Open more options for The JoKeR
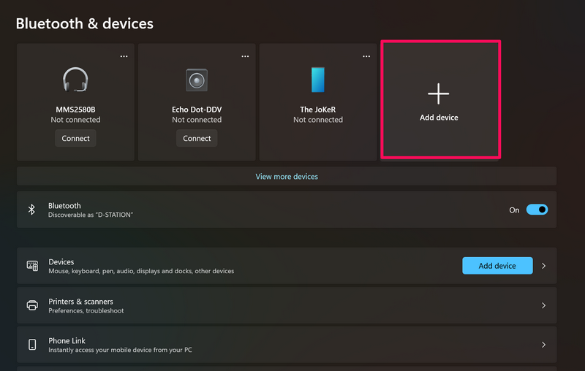The image size is (585, 371). 366,56
